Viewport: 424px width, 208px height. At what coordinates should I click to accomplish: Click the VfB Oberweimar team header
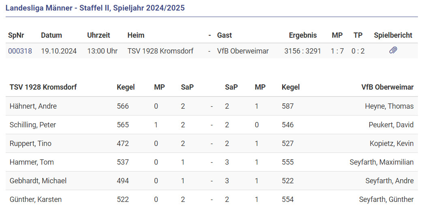(387, 87)
